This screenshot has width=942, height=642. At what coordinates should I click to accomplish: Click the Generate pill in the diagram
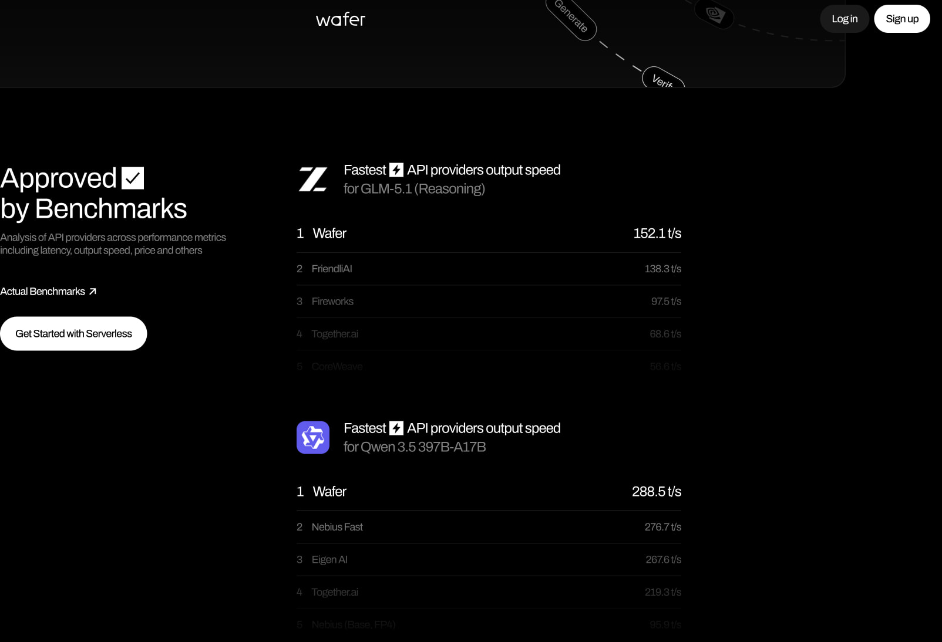point(571,18)
